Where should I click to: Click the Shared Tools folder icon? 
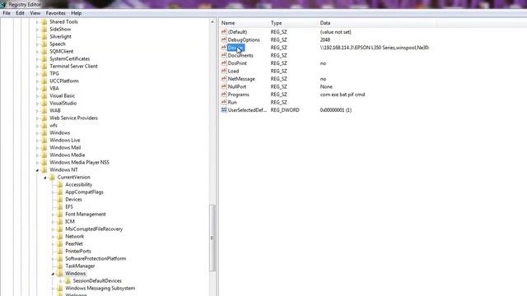tap(44, 21)
